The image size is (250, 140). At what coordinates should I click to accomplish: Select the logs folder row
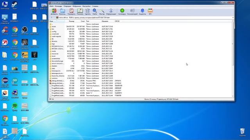[x=86, y=44]
